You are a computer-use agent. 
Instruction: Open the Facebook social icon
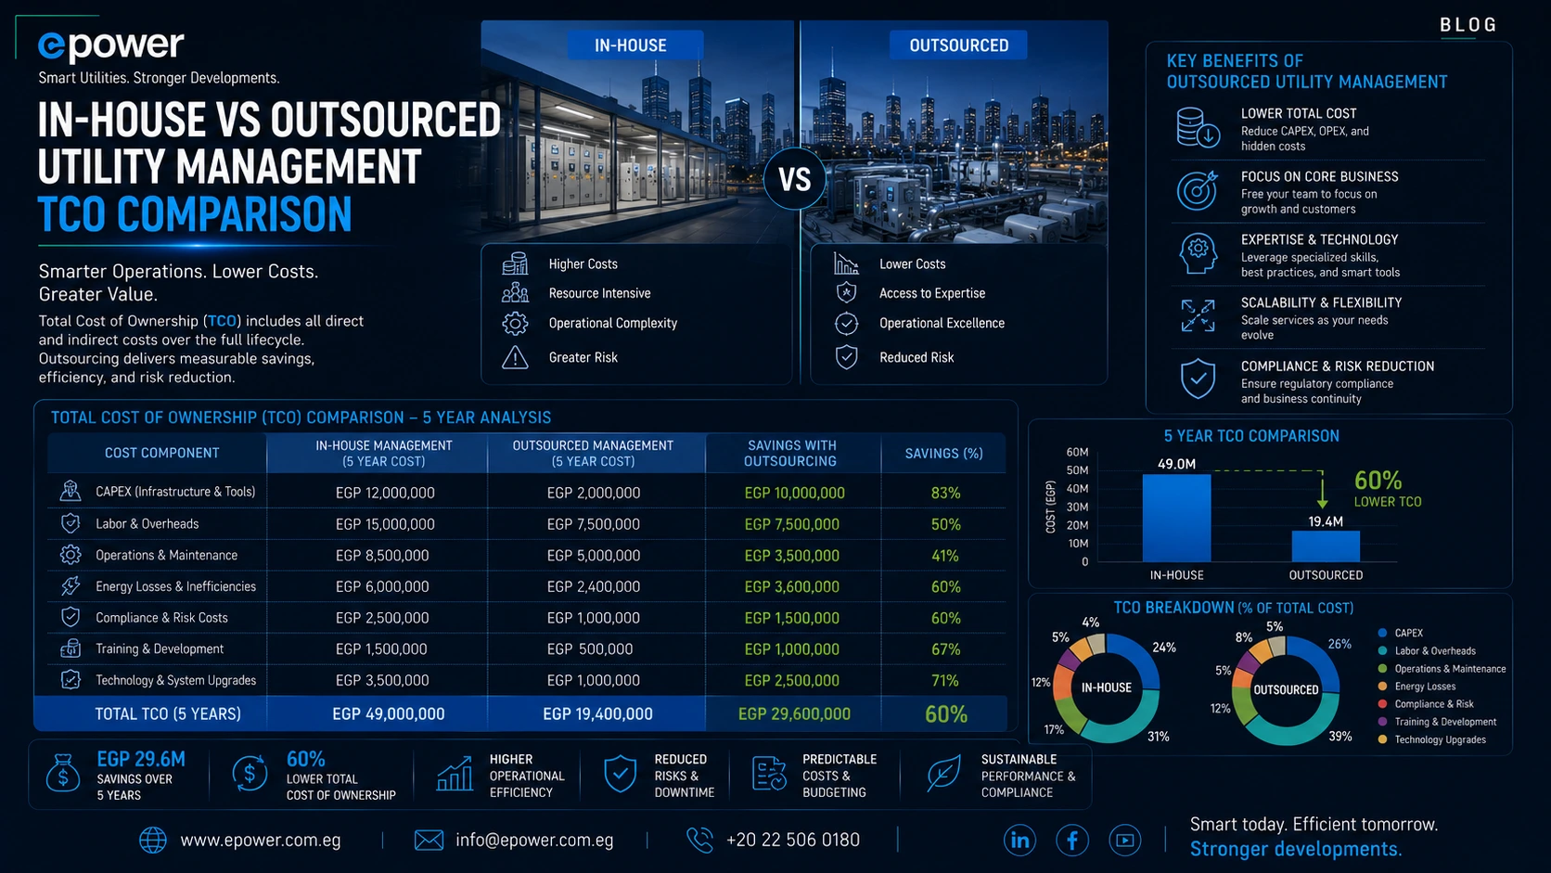point(1072,841)
